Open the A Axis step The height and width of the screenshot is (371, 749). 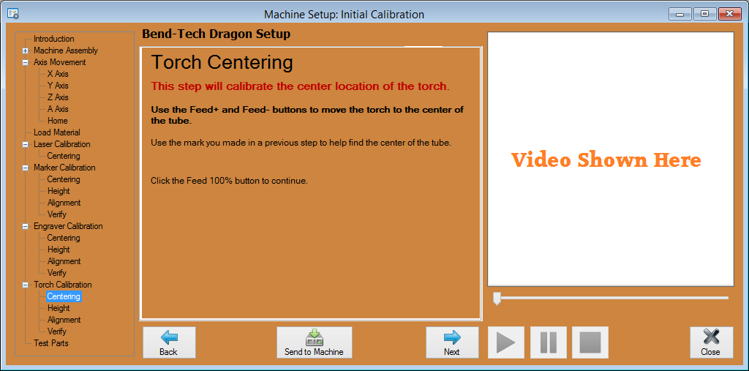58,109
